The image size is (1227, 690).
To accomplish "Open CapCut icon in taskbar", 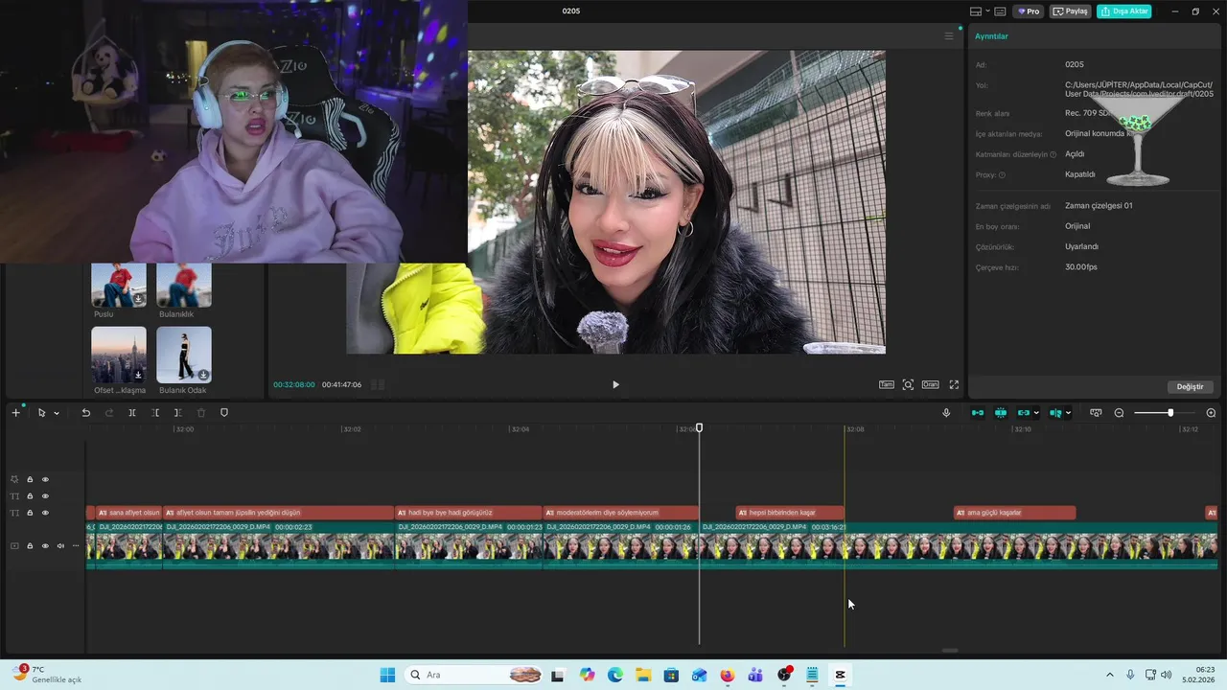I will point(840,675).
